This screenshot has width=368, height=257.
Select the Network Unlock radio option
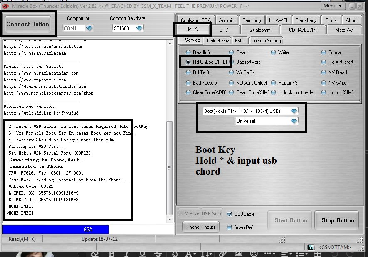point(232,83)
